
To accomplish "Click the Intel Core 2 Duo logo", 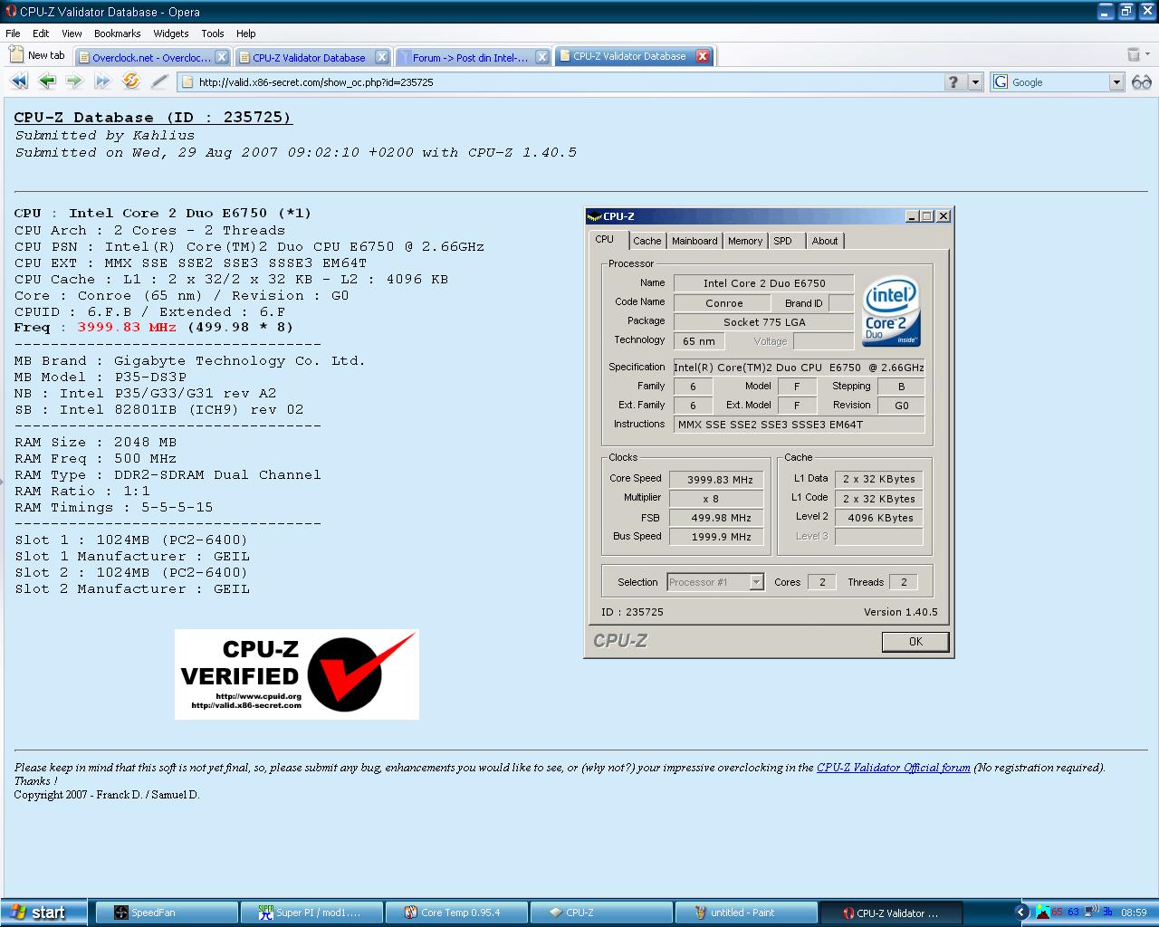I will [x=891, y=311].
